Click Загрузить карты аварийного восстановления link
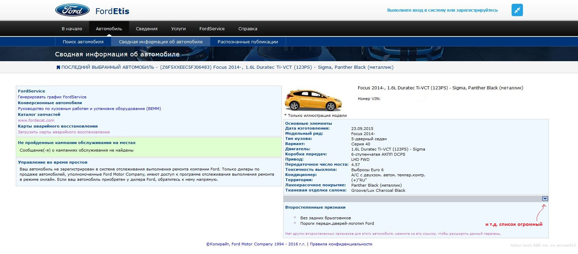This screenshot has width=578, height=254. (64, 132)
